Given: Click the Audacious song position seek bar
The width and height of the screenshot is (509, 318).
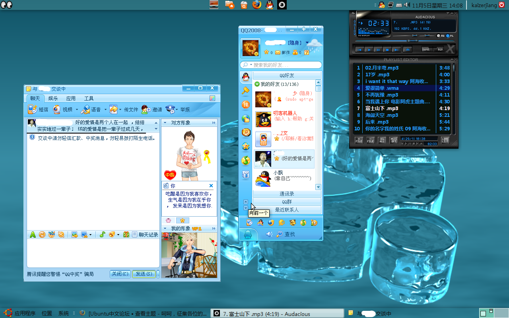Looking at the screenshot, I should [405, 41].
